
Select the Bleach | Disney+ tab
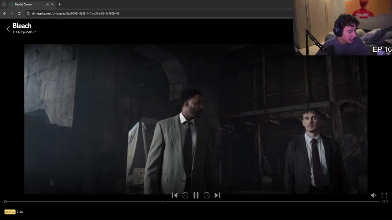(x=32, y=4)
